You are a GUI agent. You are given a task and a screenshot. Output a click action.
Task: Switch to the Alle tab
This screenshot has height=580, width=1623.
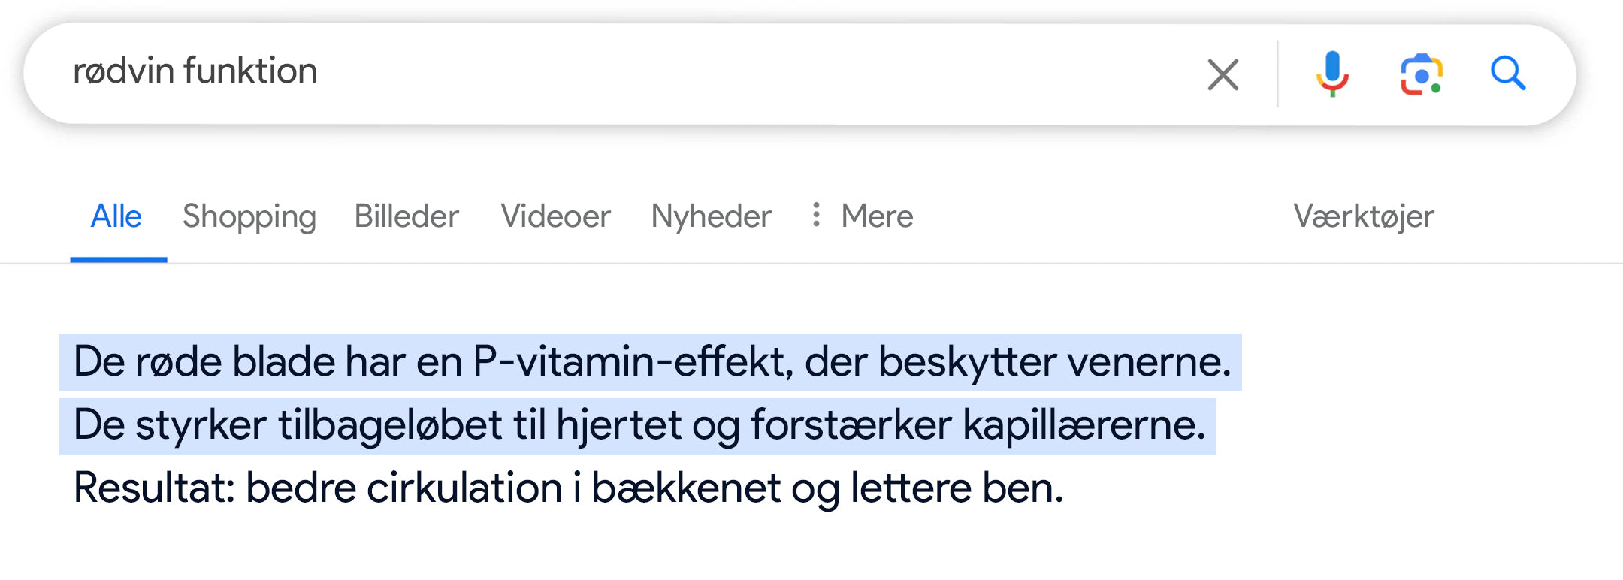click(x=116, y=216)
